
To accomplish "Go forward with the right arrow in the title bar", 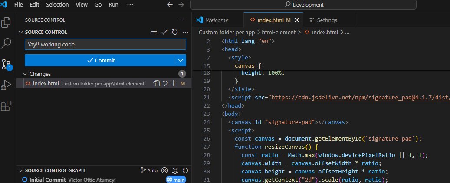I will tap(181, 5).
